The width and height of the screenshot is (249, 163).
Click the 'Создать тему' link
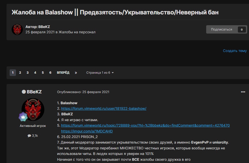[235, 51]
